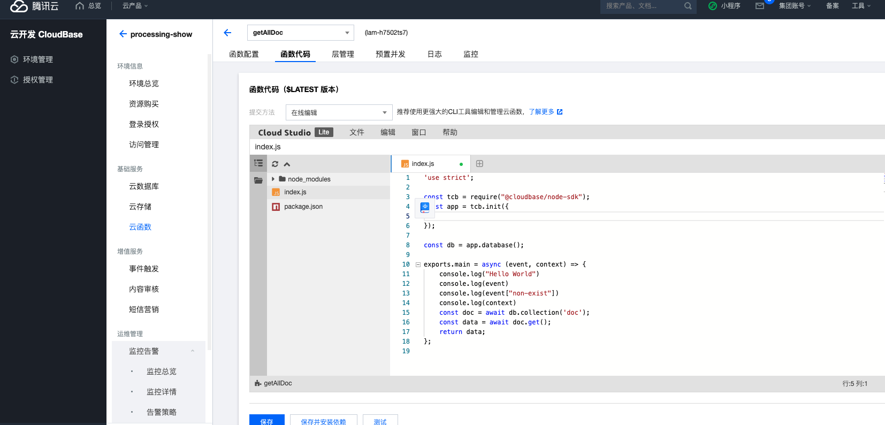Image resolution: width=885 pixels, height=425 pixels.
Task: Click the node_modules folder icon
Action: tap(282, 179)
